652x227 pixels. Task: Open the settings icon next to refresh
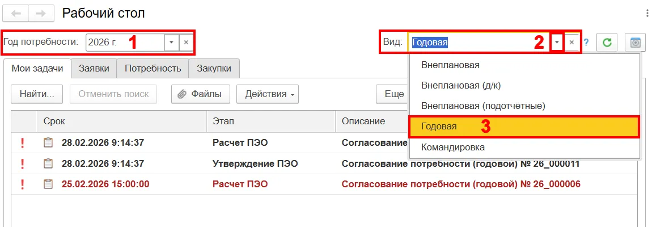634,43
